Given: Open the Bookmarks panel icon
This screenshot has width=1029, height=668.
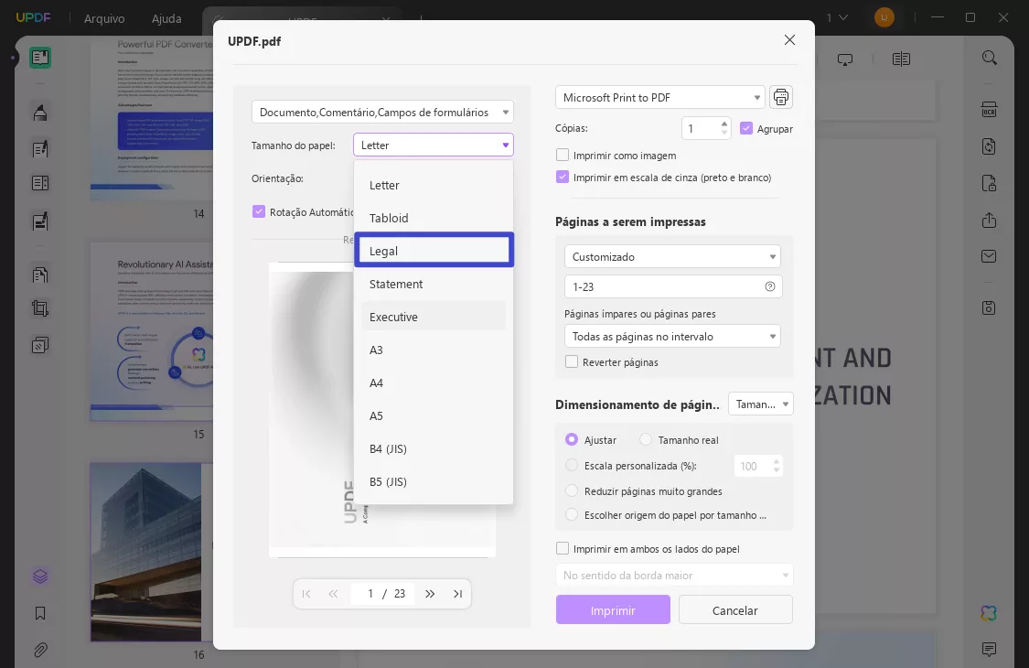Looking at the screenshot, I should [x=40, y=613].
